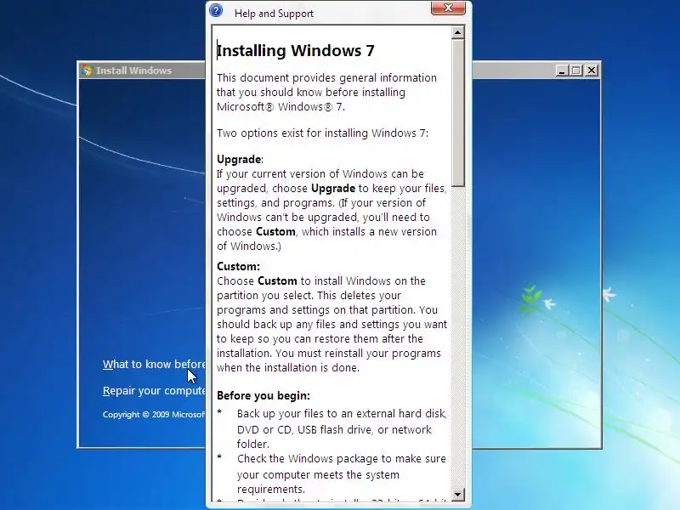680x510 pixels.
Task: Click the 'Help and Support' title text
Action: point(274,14)
